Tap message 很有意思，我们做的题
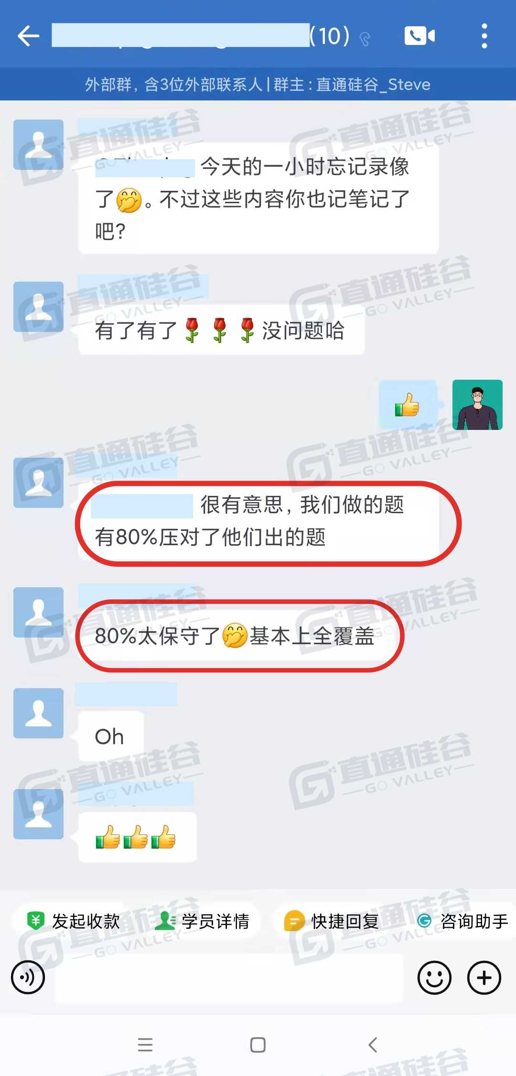516x1076 pixels. (258, 521)
